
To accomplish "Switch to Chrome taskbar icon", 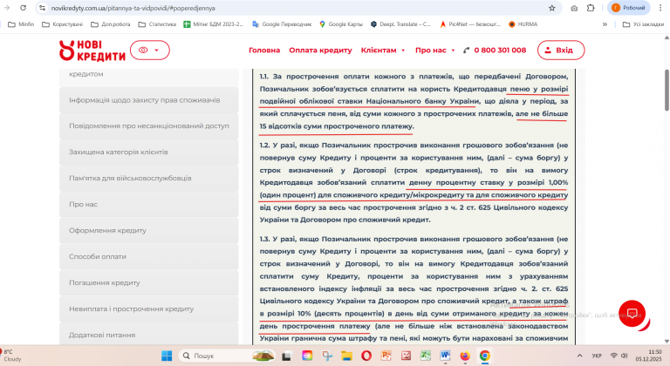I will tap(484, 356).
